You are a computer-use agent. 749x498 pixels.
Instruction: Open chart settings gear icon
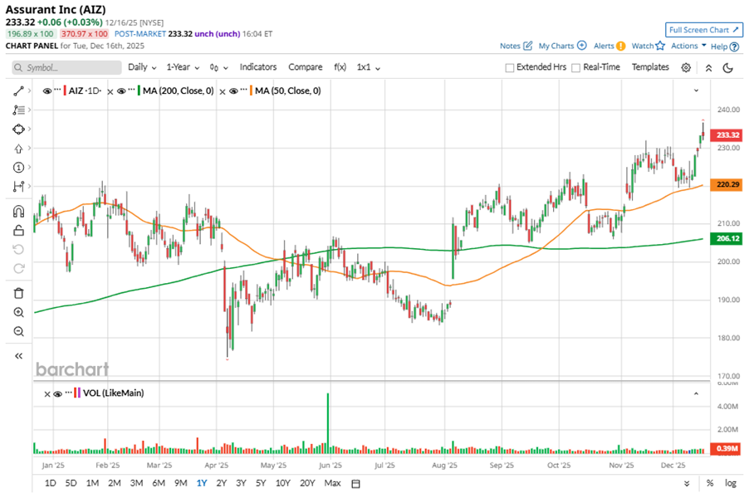pyautogui.click(x=686, y=68)
